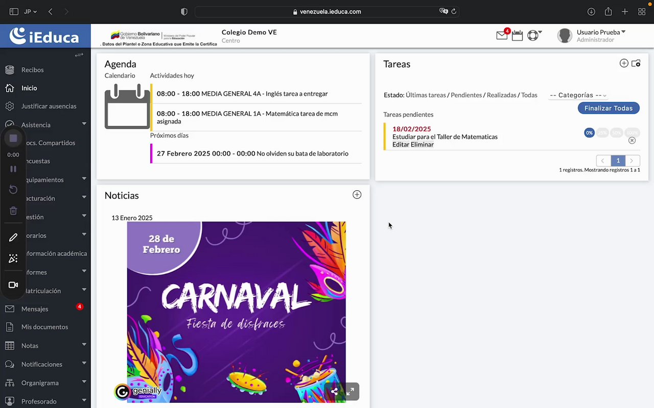Click the iEduca logo

coord(45,36)
